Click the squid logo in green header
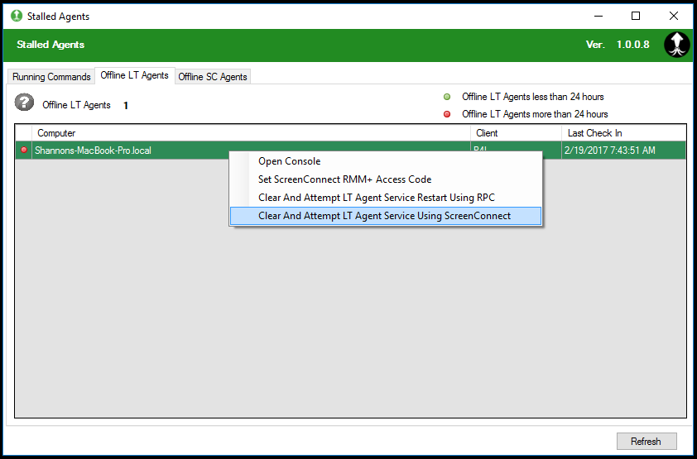Image resolution: width=697 pixels, height=459 pixels. click(676, 45)
